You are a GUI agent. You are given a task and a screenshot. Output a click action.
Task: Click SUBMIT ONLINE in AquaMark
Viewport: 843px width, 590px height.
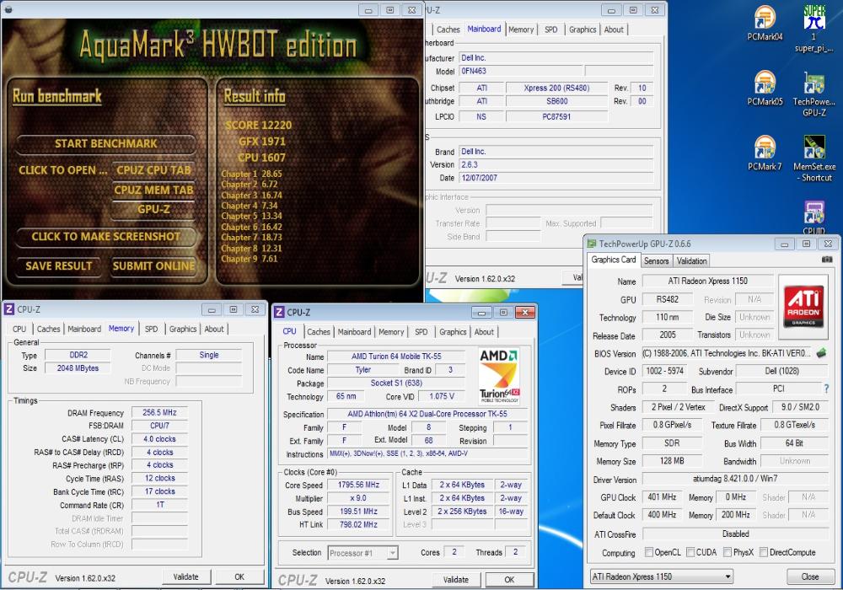tap(153, 265)
